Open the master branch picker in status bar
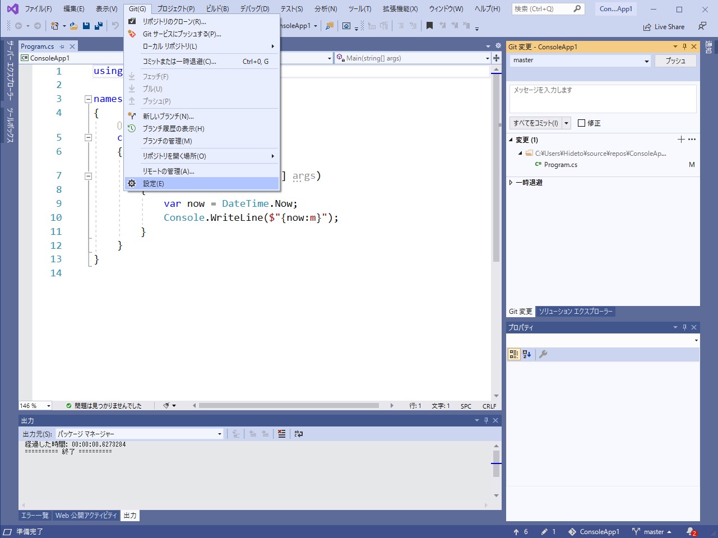Screen dimensions: 718x538 [x=651, y=532]
